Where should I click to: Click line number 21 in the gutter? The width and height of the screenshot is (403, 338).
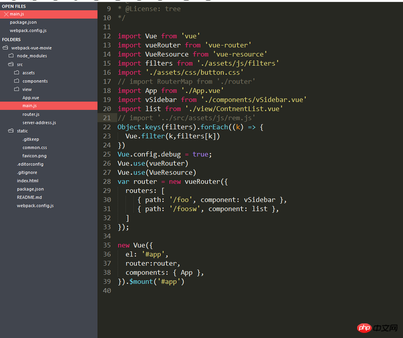[106, 118]
